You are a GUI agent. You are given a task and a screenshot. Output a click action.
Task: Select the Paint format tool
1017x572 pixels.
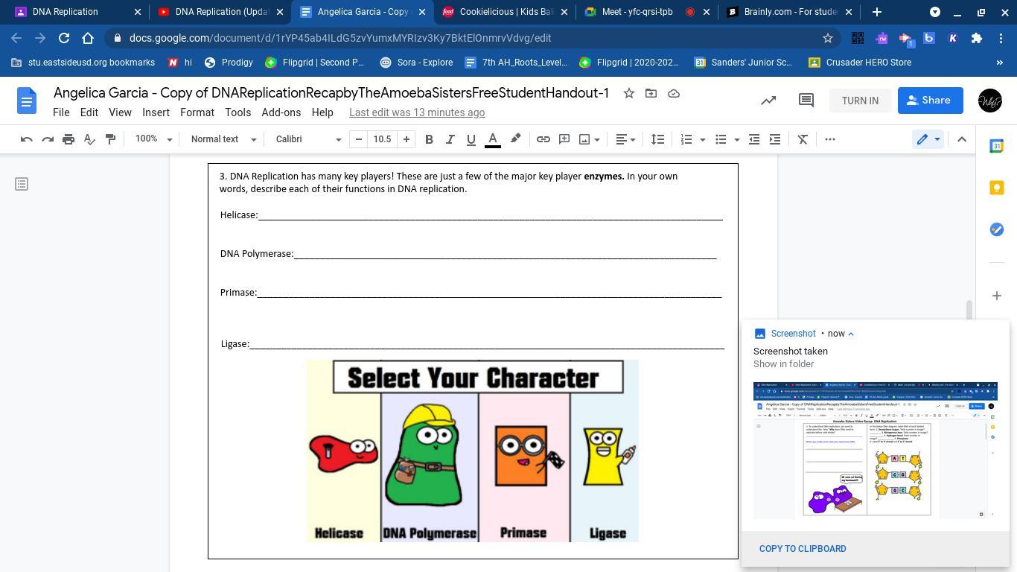coord(110,139)
